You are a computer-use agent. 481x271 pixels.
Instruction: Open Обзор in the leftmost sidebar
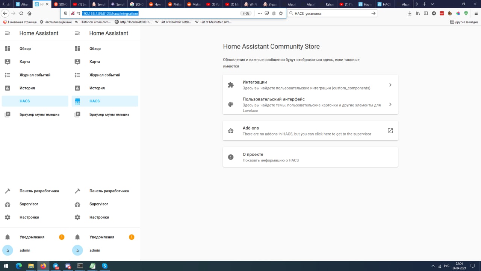(35, 49)
